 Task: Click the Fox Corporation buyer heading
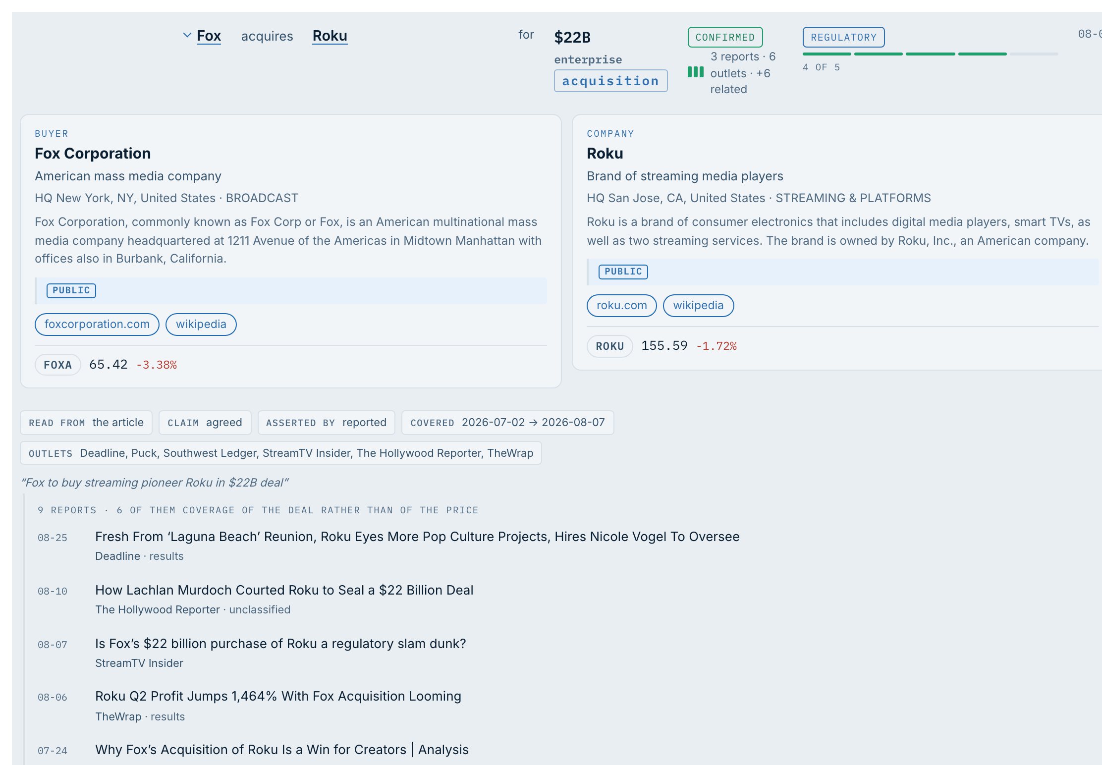point(93,154)
